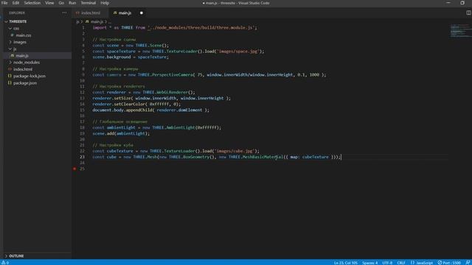Click Port: 5500 Live Server status

(x=449, y=263)
